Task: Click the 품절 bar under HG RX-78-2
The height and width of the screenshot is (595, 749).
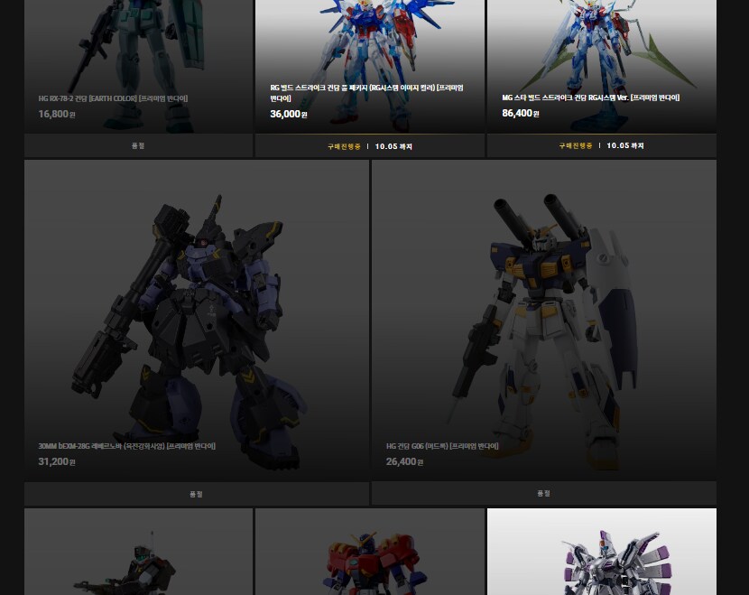Action: tap(138, 145)
